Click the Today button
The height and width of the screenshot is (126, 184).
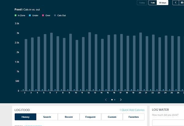142,2
